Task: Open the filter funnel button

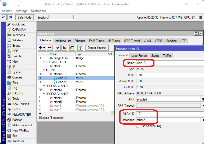Action: (80, 48)
